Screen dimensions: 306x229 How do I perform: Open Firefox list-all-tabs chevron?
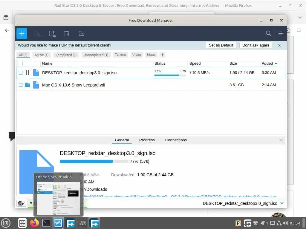click(x=300, y=18)
